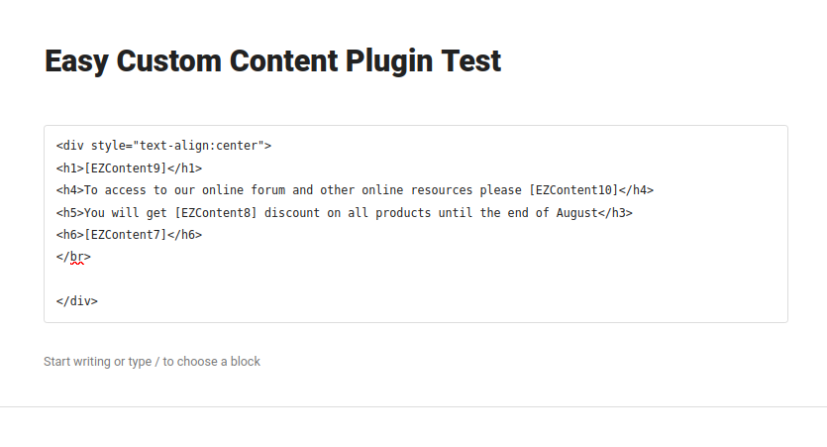Viewport: 827px width, 447px height.
Task: Click the [EZContent9] shortcode text
Action: (x=126, y=168)
